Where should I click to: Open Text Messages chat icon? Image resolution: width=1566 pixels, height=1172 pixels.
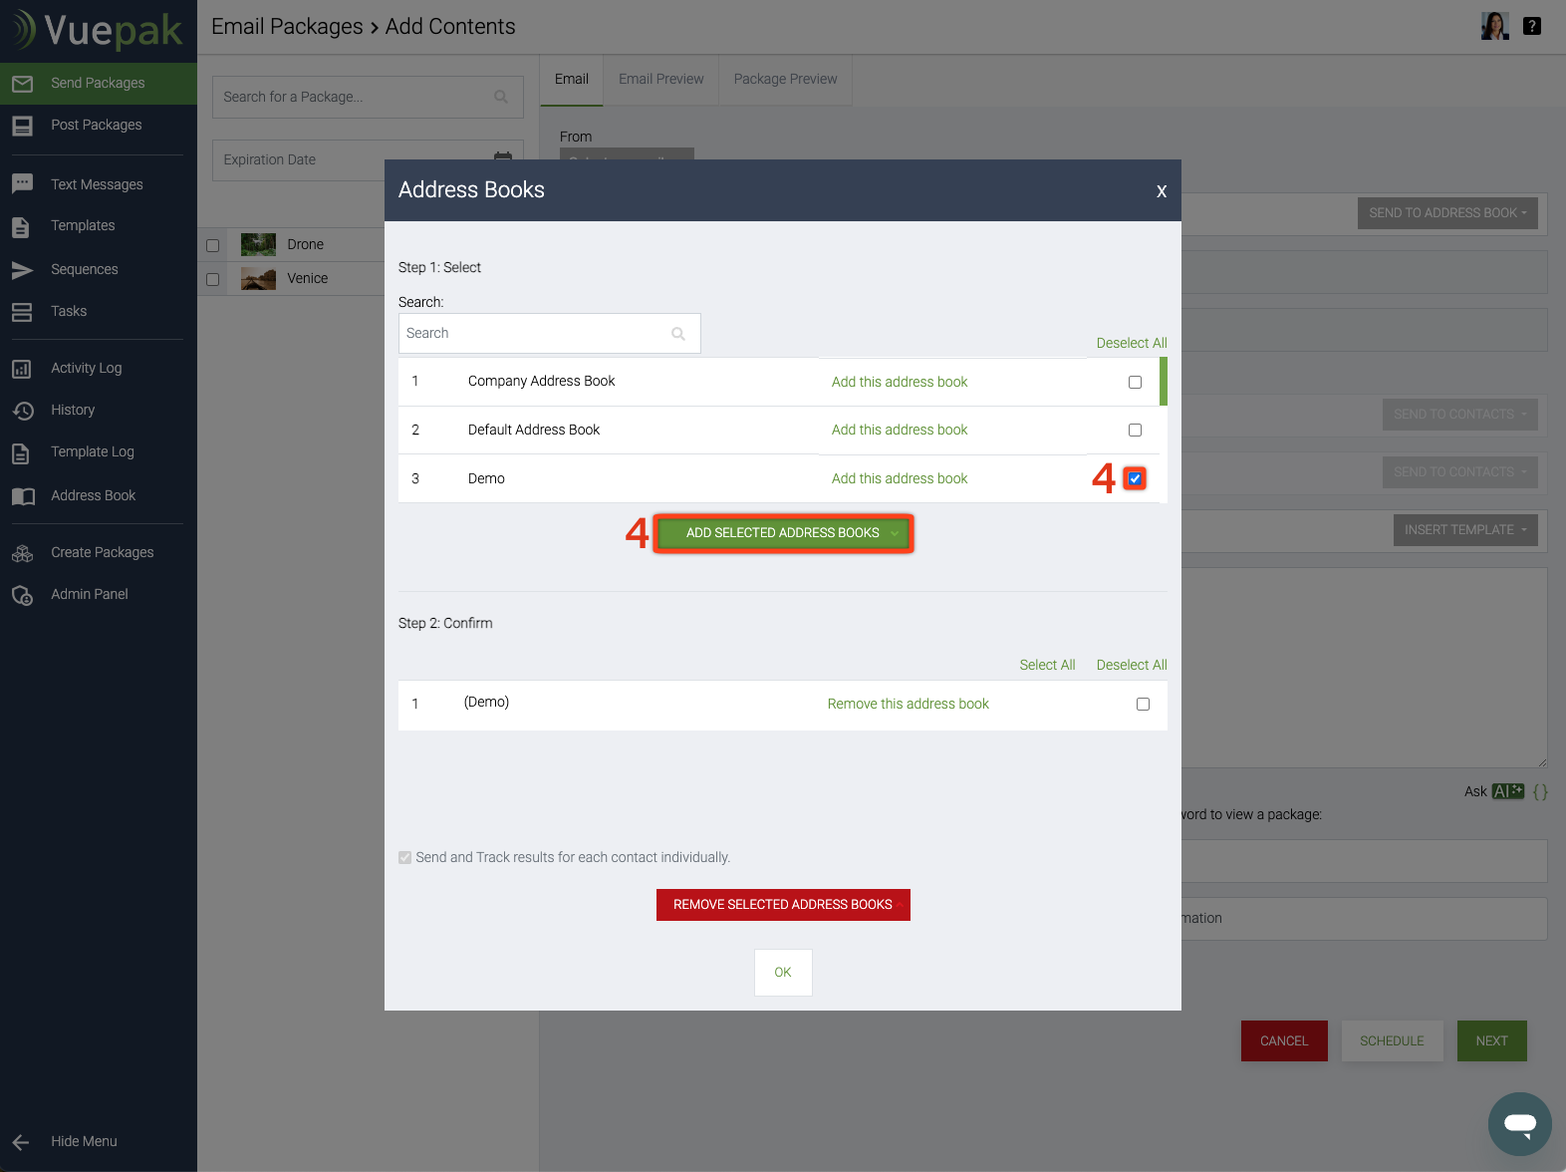pos(22,184)
